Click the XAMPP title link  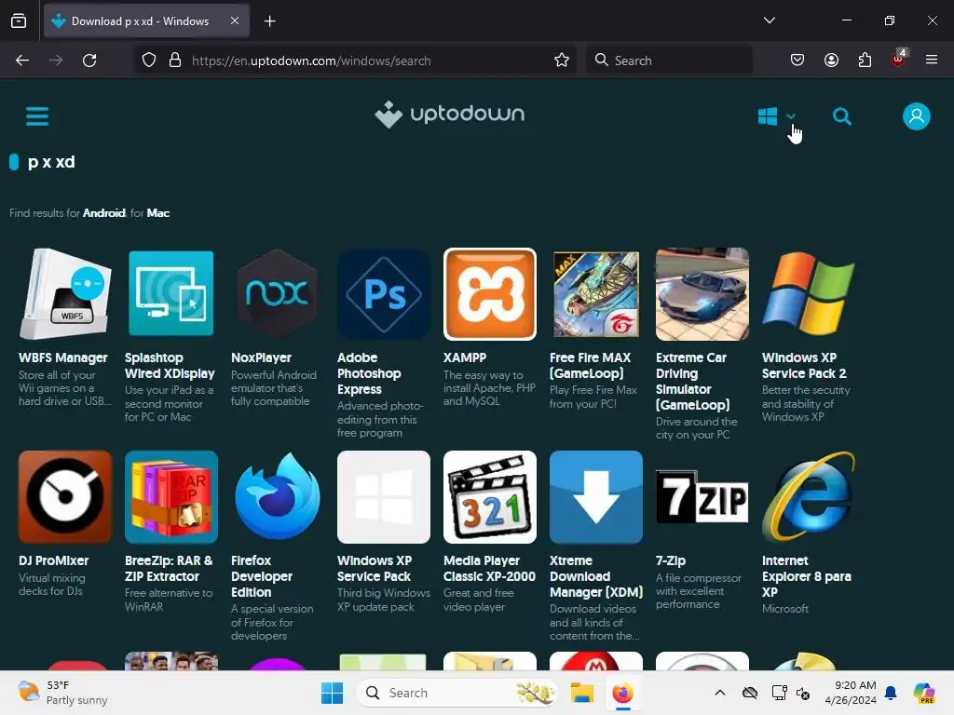pos(465,357)
